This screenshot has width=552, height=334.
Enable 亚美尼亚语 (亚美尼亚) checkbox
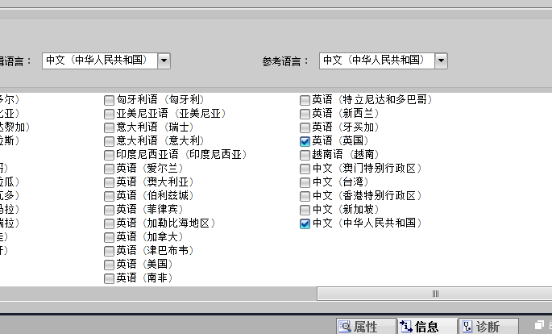[109, 114]
